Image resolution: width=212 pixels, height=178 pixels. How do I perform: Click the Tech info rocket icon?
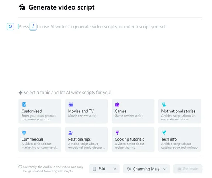click(164, 132)
